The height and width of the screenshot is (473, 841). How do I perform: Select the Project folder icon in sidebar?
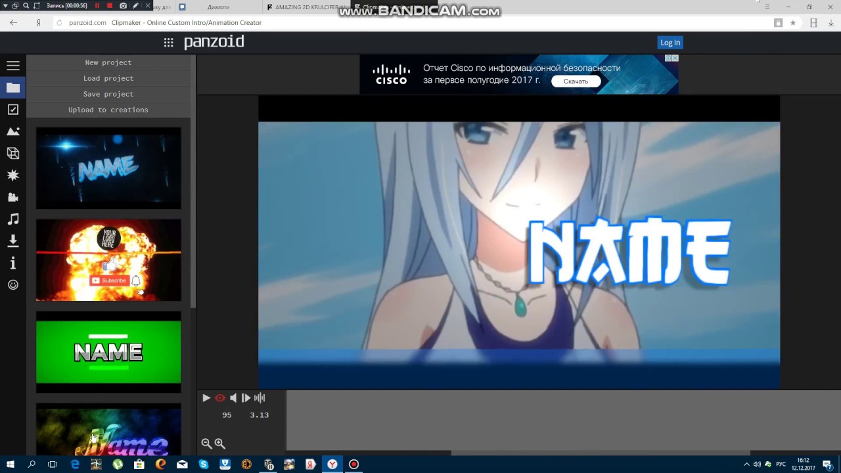click(x=13, y=87)
